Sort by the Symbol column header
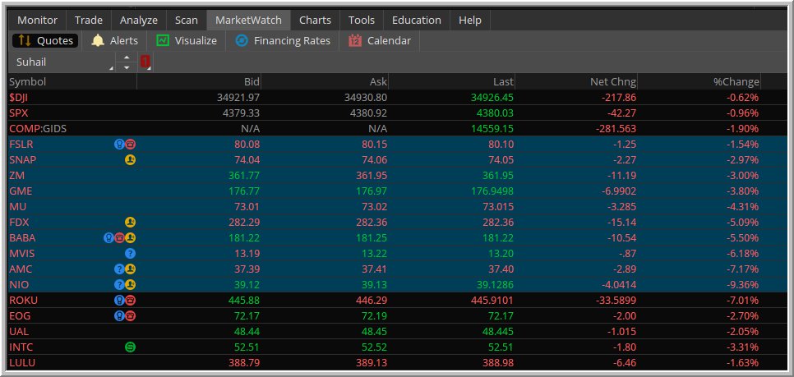 (x=72, y=81)
